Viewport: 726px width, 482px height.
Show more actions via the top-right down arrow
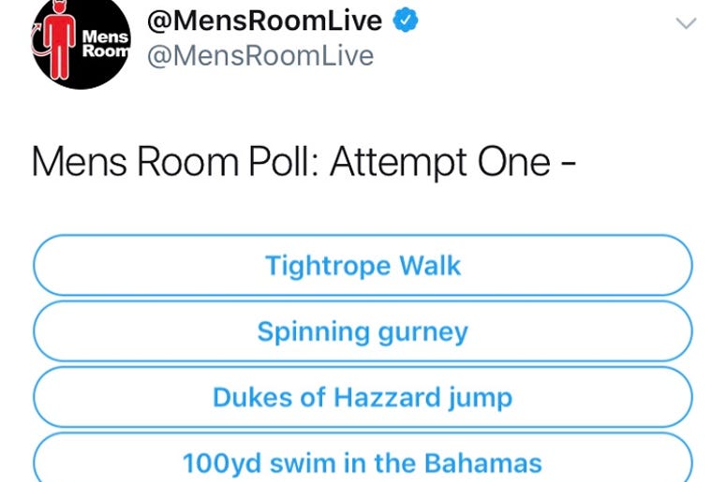pos(686,23)
